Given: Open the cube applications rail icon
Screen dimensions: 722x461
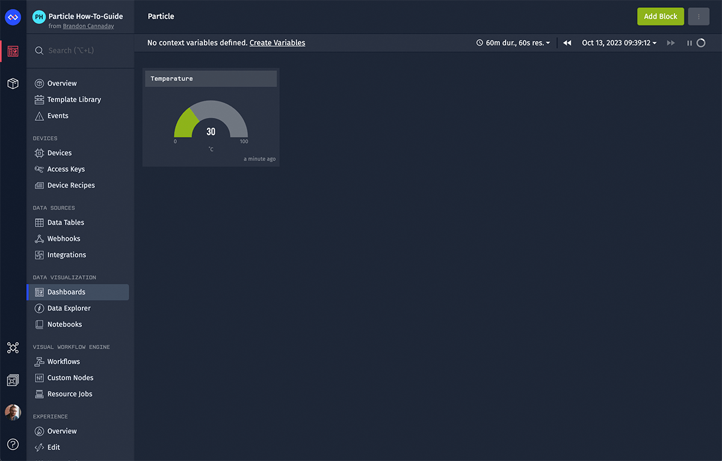Looking at the screenshot, I should (x=13, y=84).
